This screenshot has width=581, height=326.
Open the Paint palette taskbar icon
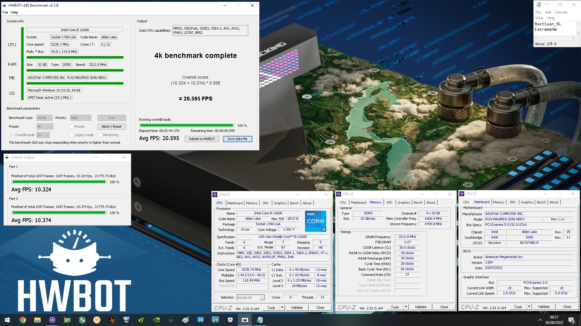point(186,320)
